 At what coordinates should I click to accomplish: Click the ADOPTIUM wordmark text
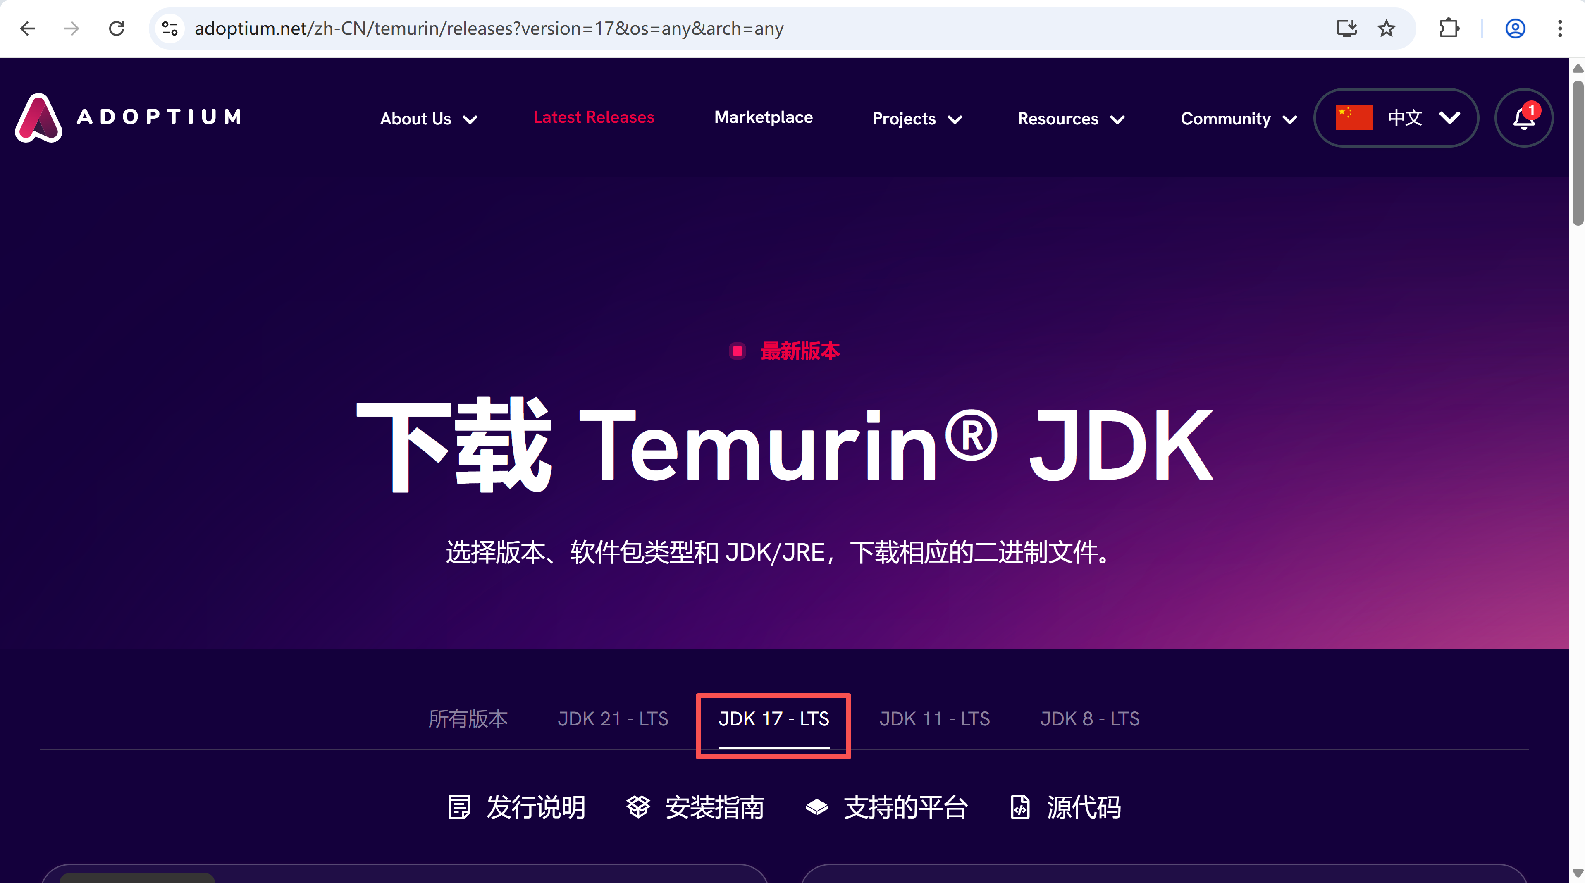click(x=159, y=117)
